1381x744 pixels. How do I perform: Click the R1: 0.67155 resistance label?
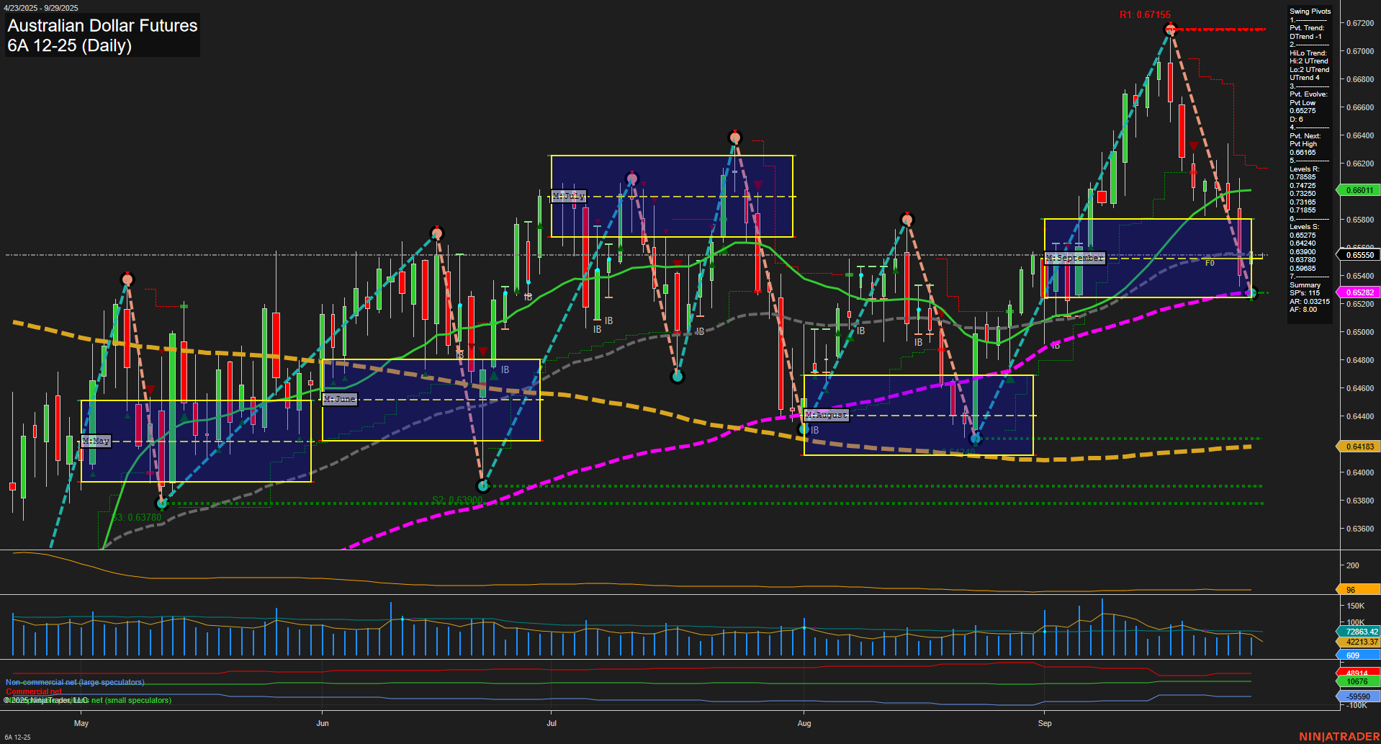pos(1146,14)
